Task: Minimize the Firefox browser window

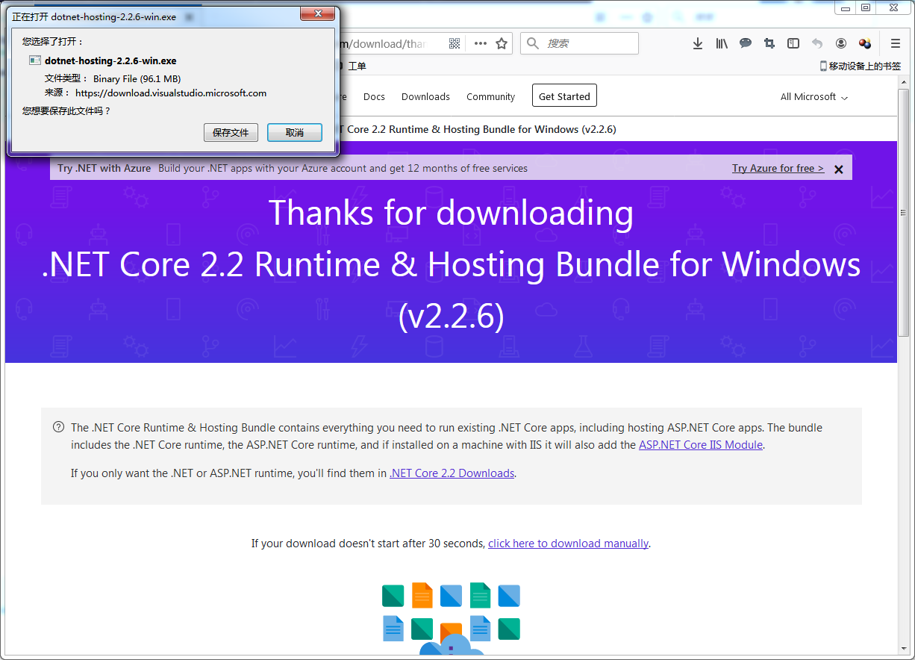Action: (844, 7)
